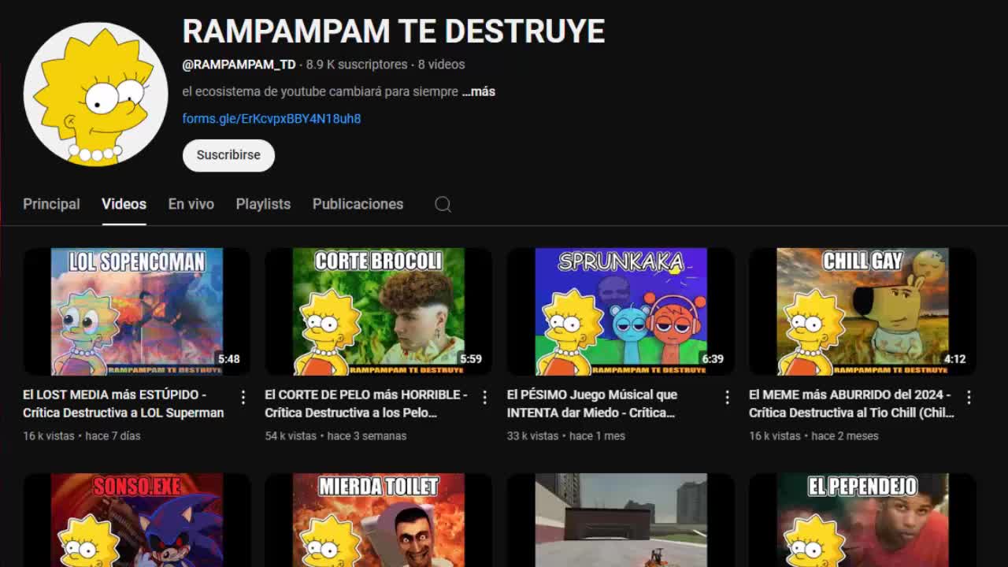The image size is (1008, 567).
Task: Open the SONSO.EXE video thumbnail
Action: pyautogui.click(x=137, y=520)
